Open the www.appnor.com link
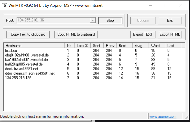Screen dimensions: 190x122 163,117
